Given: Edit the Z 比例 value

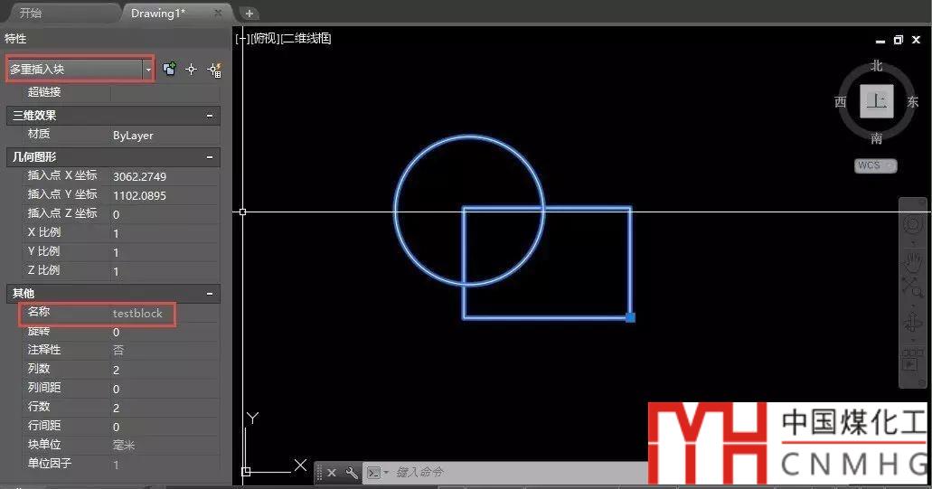Looking at the screenshot, I should pyautogui.click(x=165, y=271).
